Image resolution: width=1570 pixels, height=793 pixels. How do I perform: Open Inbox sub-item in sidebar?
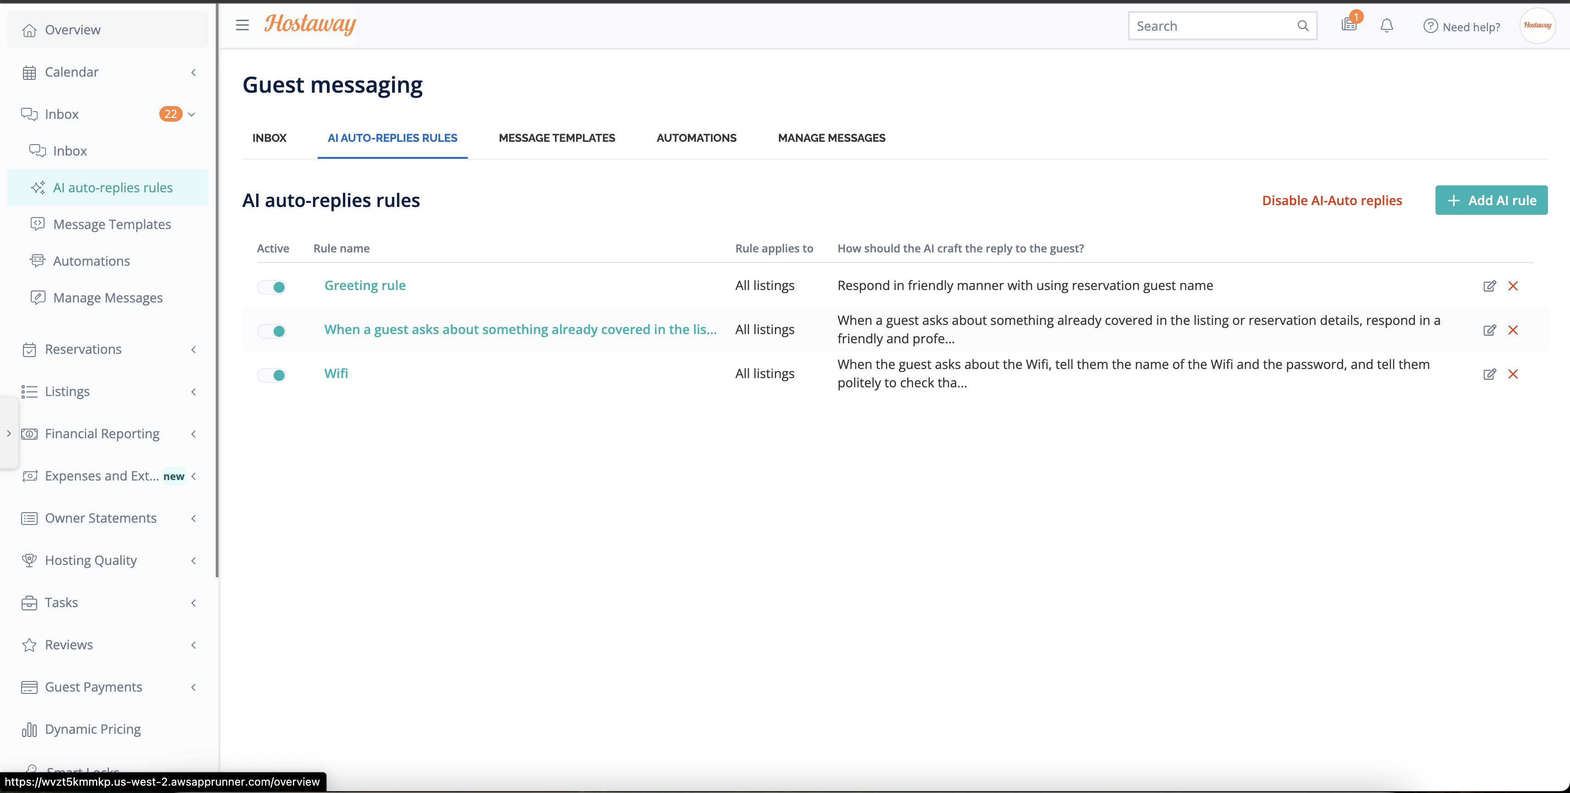pos(108,151)
